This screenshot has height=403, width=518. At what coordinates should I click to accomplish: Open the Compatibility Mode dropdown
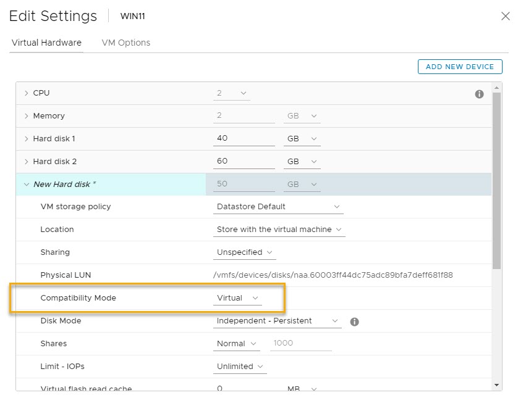click(238, 298)
